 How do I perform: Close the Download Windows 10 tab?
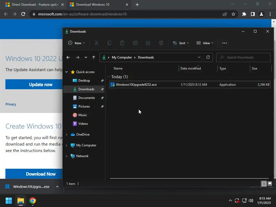coord(127,5)
